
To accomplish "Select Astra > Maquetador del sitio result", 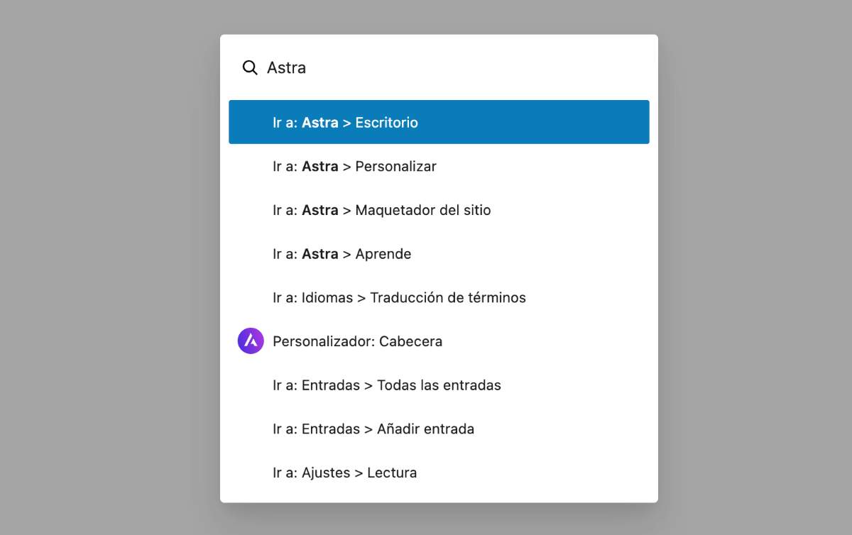I will [x=439, y=210].
